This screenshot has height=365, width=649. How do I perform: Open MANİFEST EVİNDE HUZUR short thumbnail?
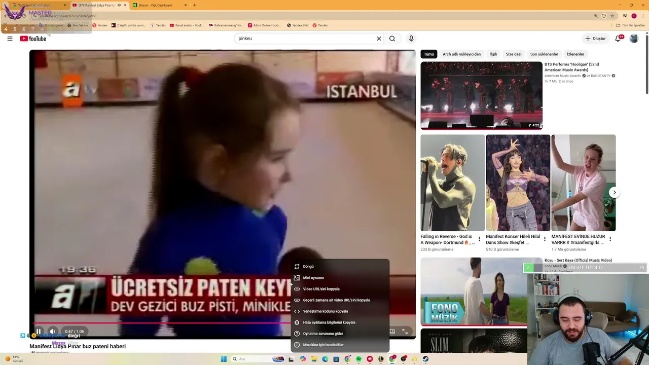point(583,183)
